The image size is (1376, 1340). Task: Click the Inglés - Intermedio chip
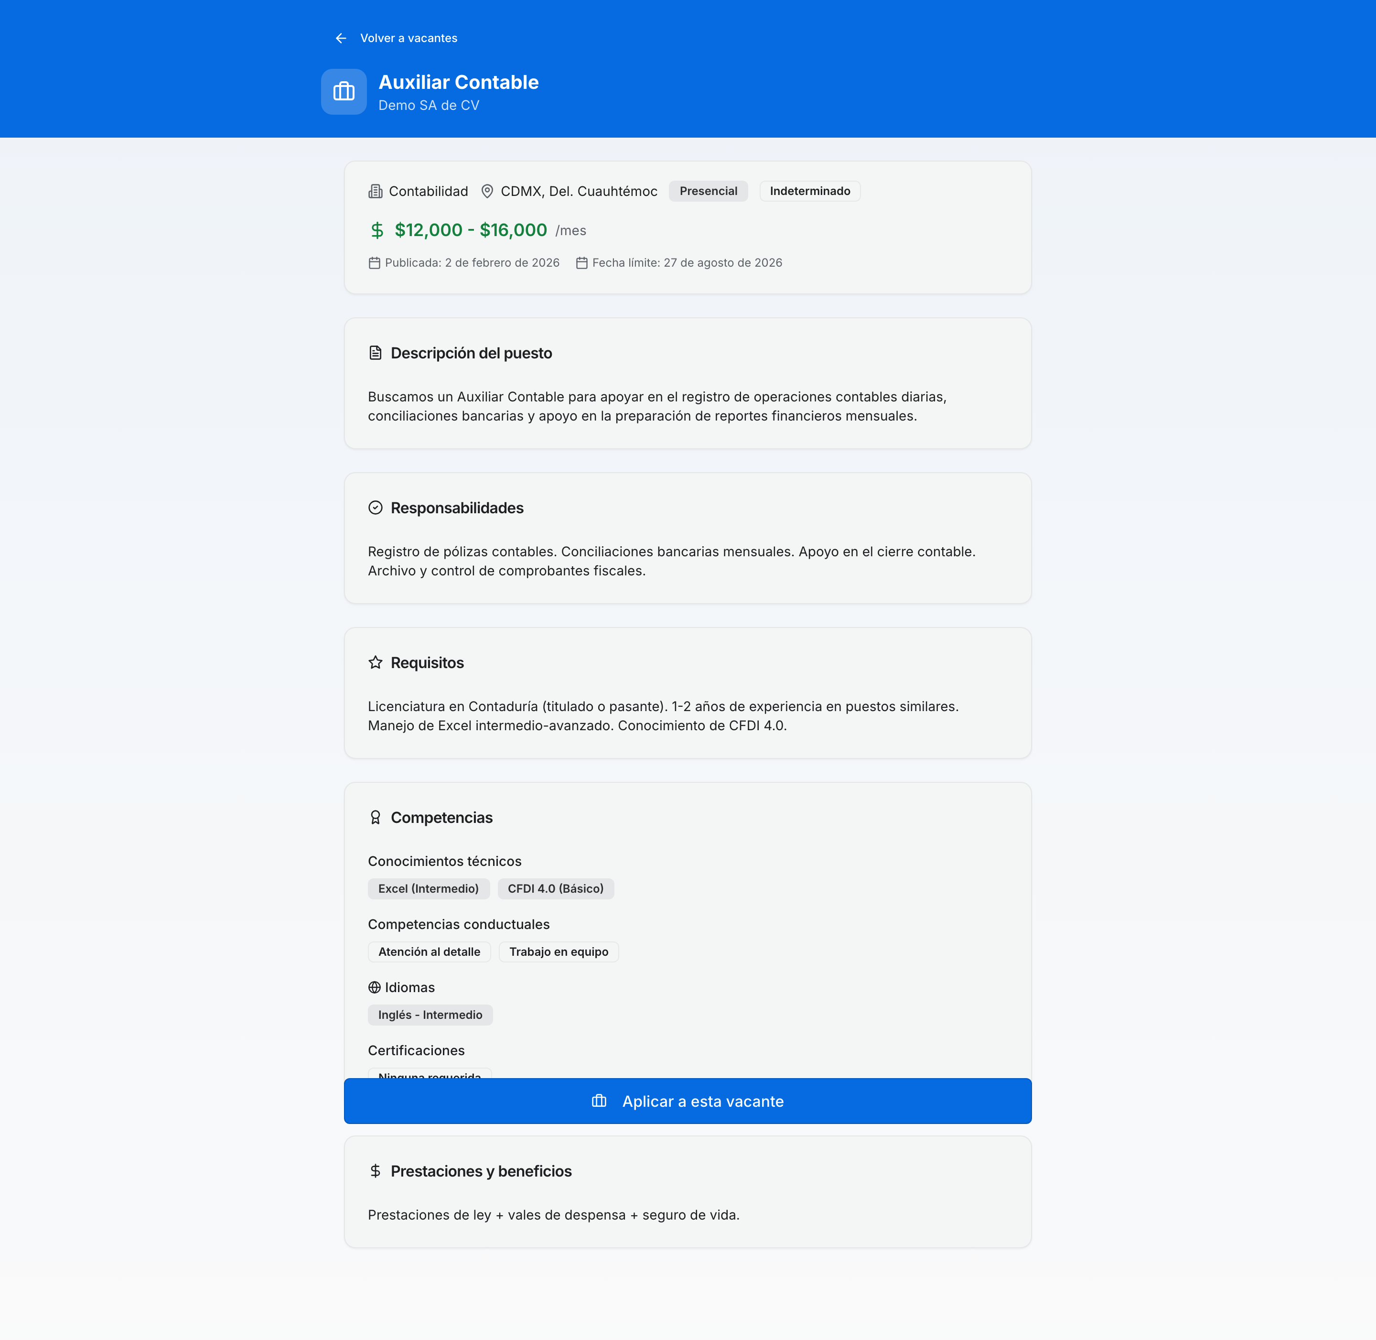click(430, 1015)
